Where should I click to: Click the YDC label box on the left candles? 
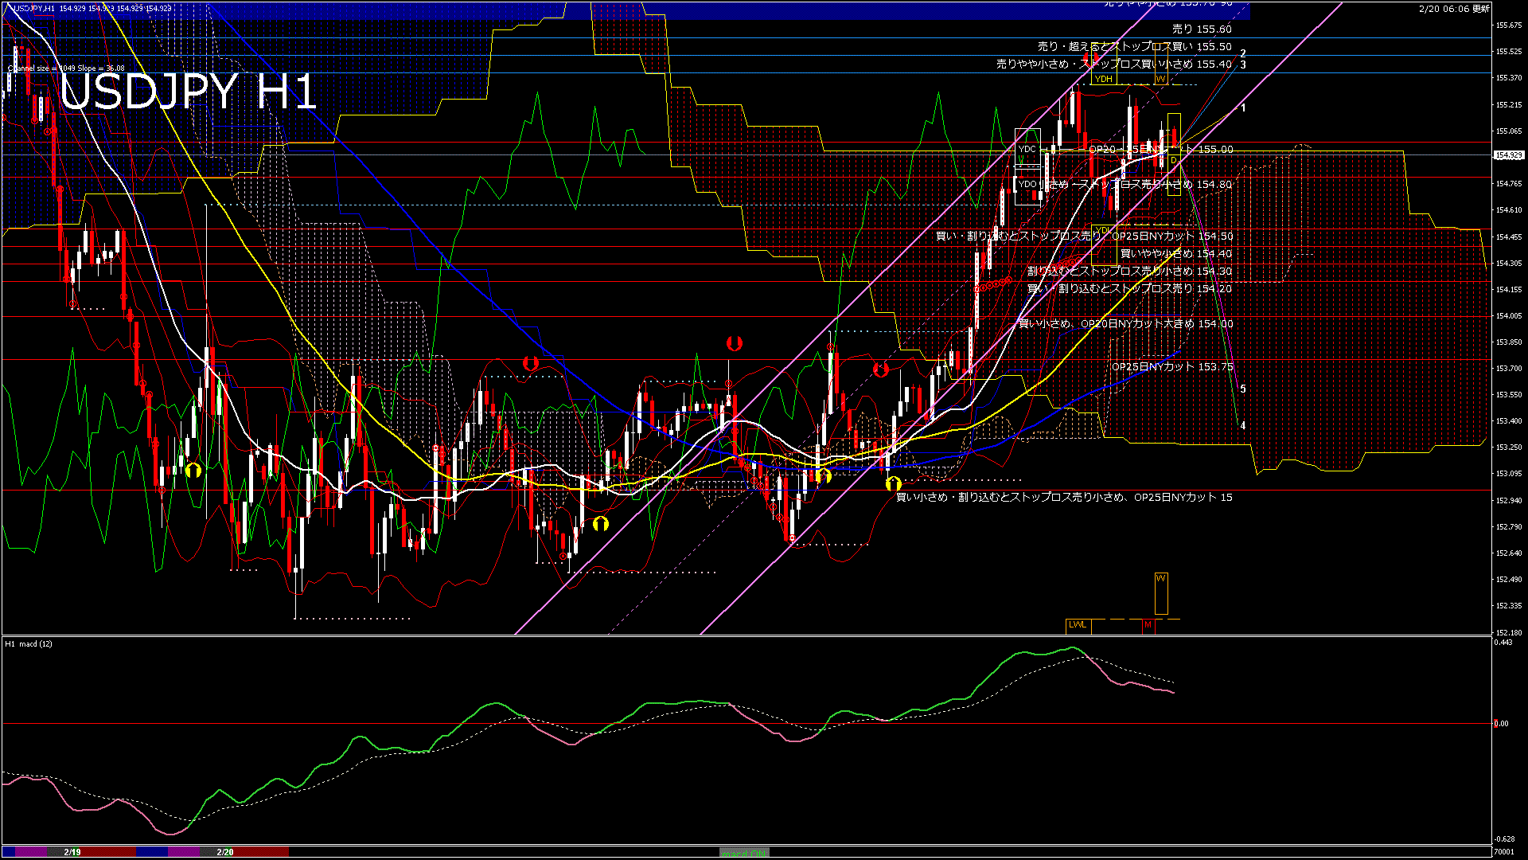(x=1028, y=149)
